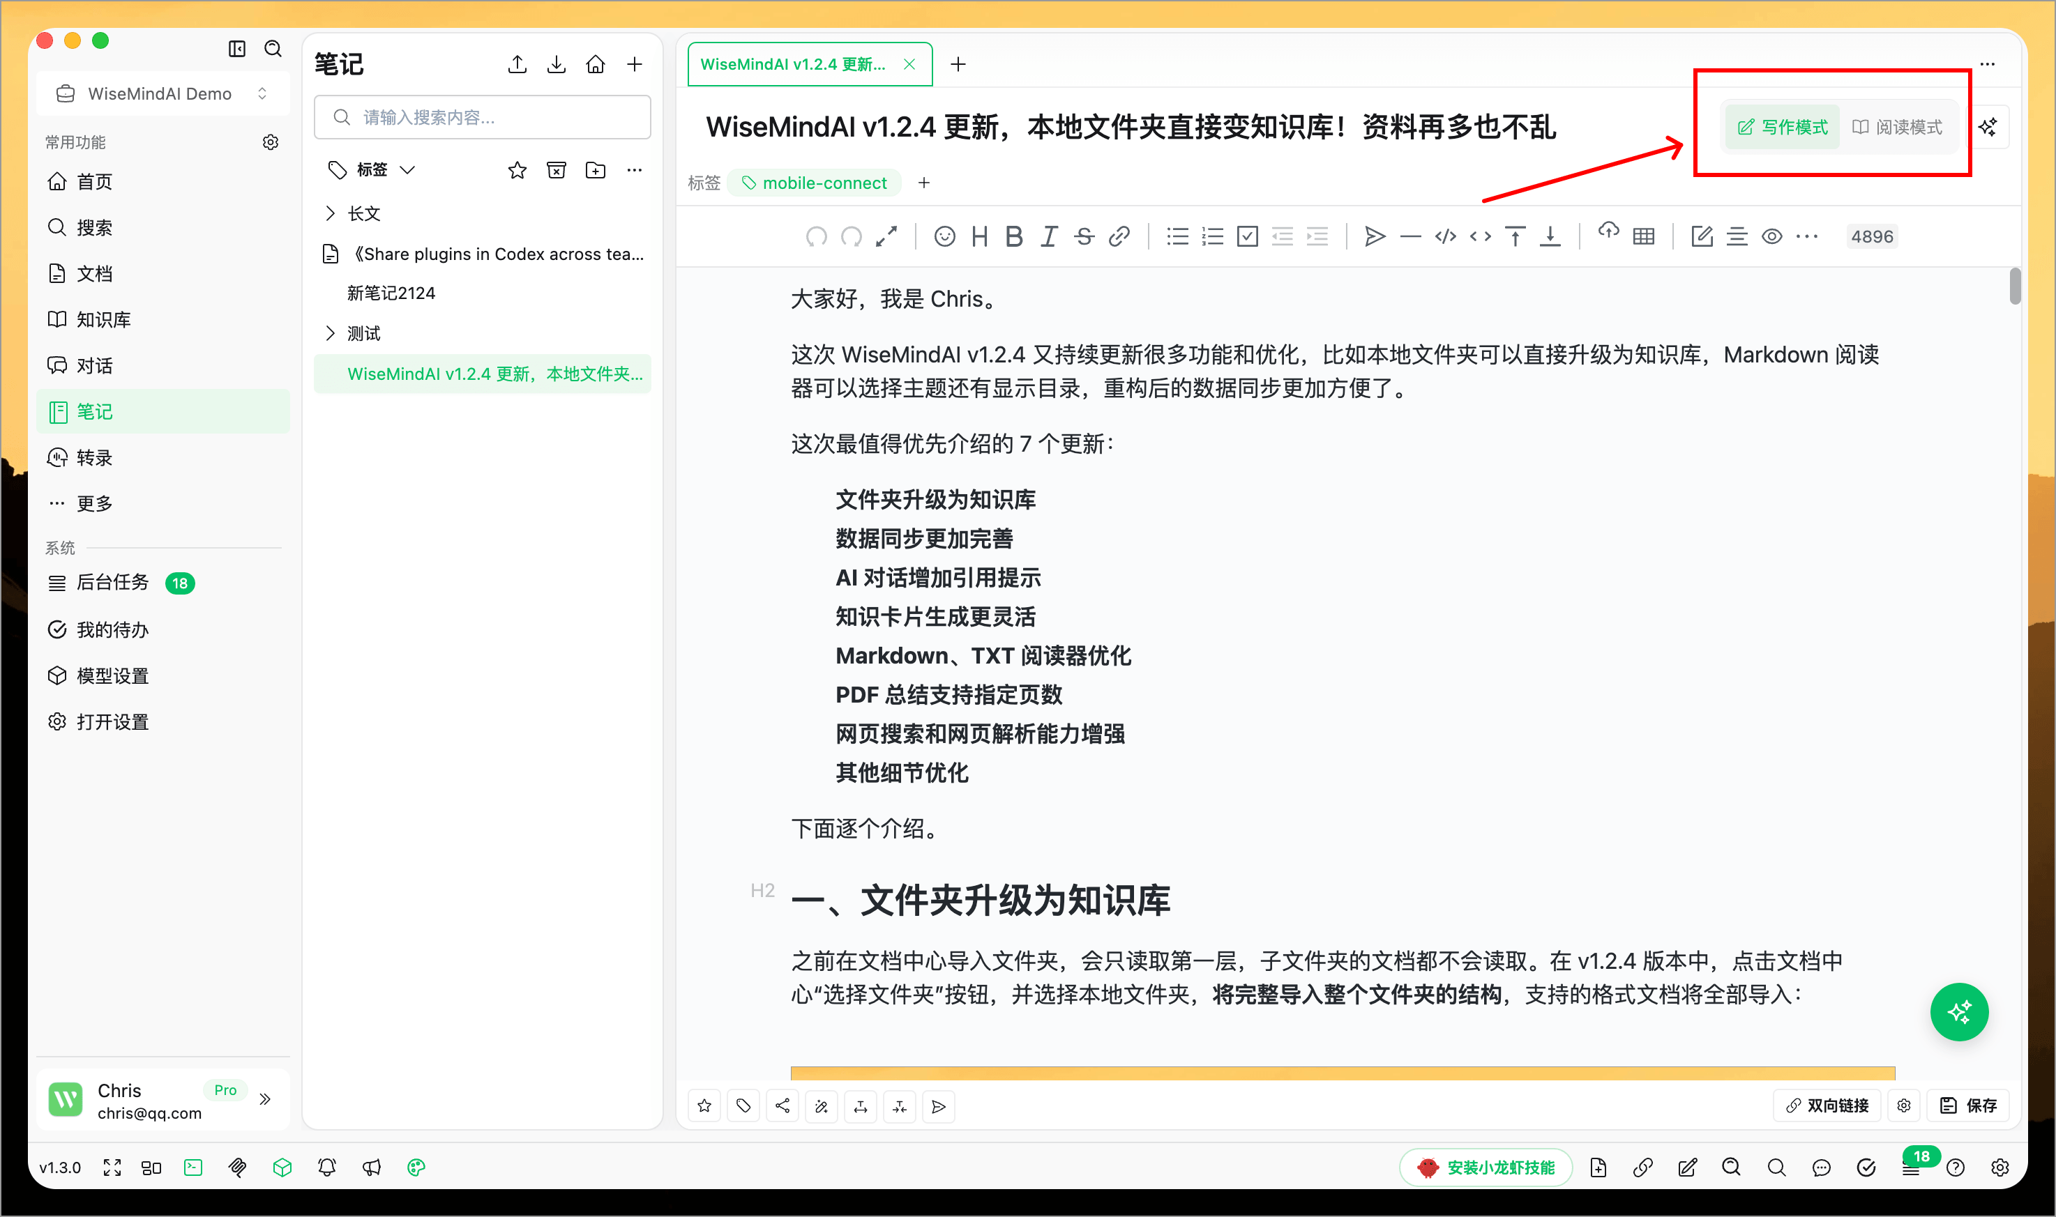Toggle strikethrough formatting
The image size is (2056, 1217).
coord(1084,237)
